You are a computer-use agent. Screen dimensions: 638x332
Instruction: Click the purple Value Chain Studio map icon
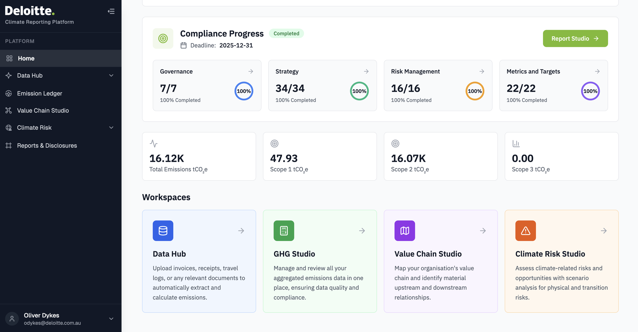coord(405,231)
